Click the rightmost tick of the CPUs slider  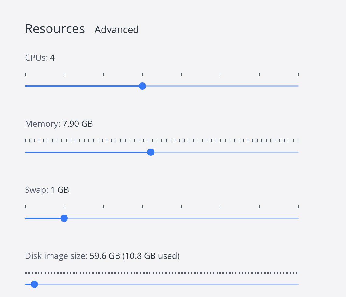tap(298, 75)
